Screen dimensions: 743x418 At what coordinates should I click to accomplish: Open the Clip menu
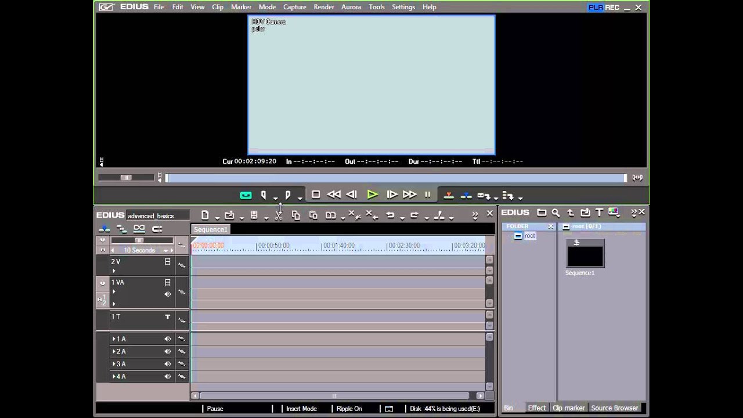coord(218,7)
